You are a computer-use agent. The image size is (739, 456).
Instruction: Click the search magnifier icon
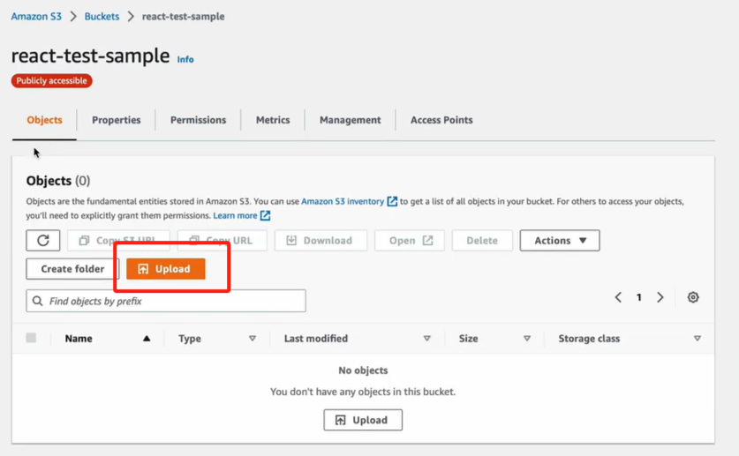(x=38, y=301)
